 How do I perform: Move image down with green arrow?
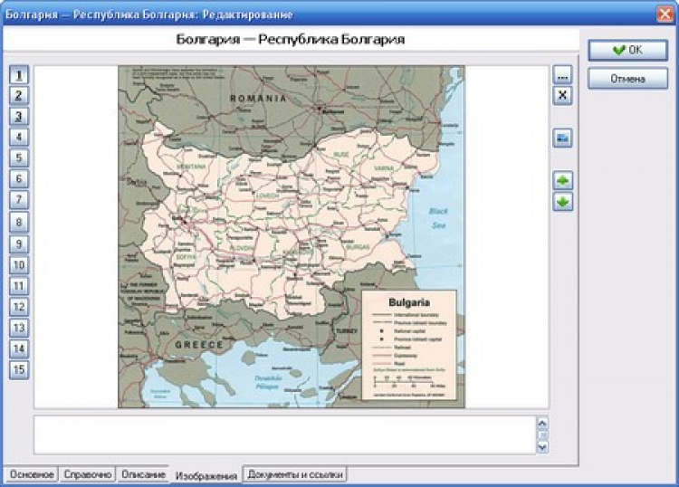click(x=562, y=202)
